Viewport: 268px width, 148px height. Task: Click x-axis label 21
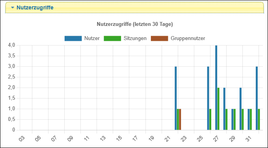(167, 139)
